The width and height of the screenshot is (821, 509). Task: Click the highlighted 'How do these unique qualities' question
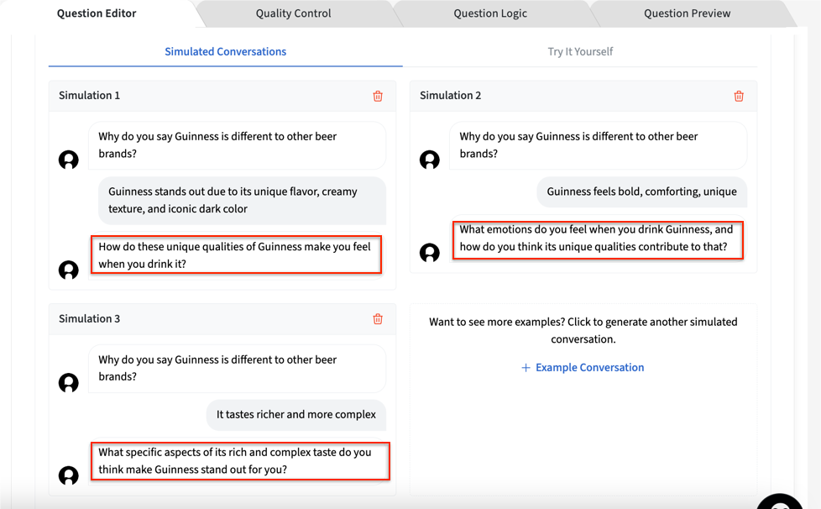236,255
